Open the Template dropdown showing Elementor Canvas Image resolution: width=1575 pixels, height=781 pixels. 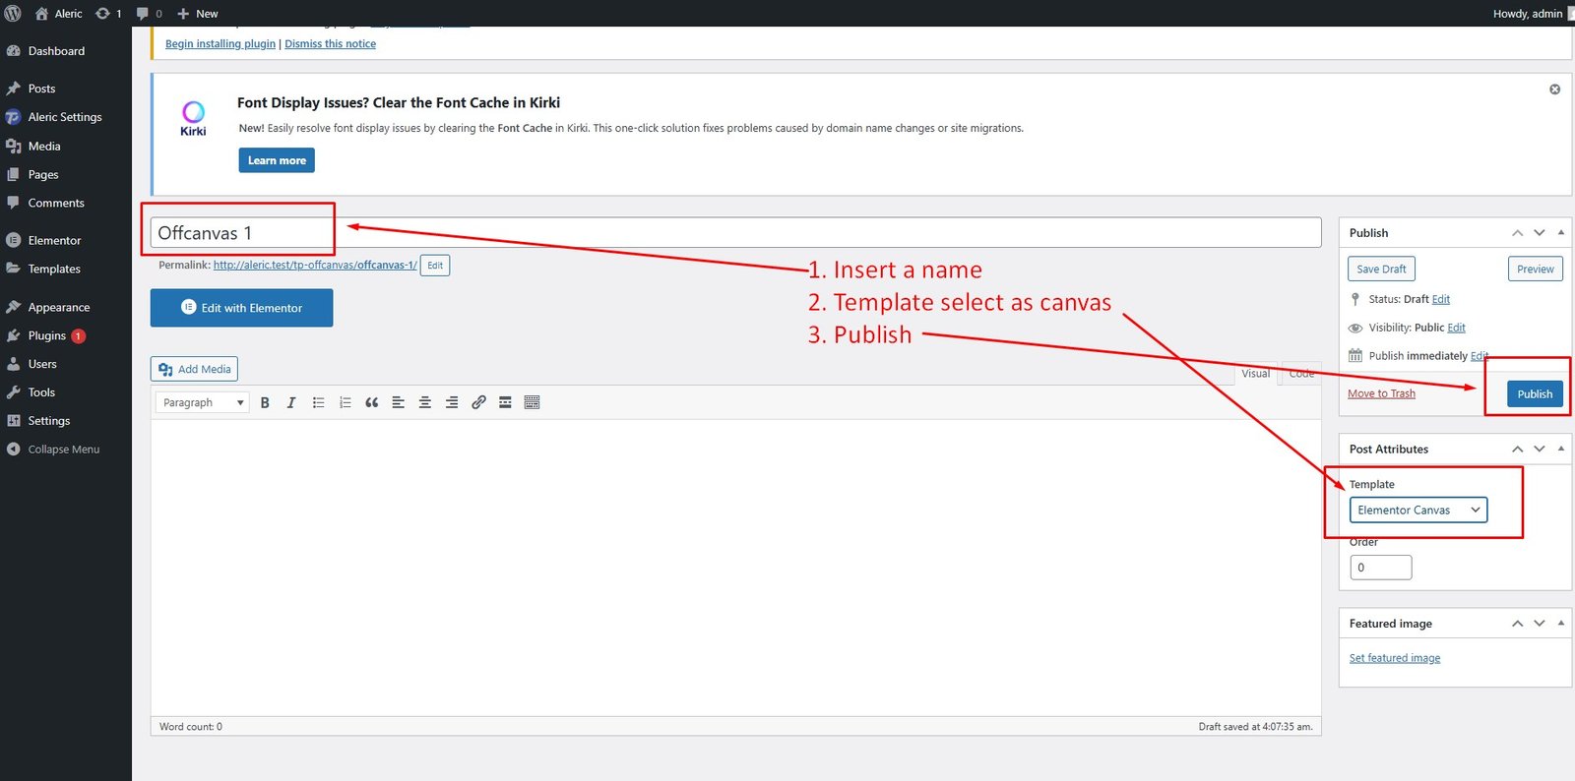click(x=1417, y=510)
